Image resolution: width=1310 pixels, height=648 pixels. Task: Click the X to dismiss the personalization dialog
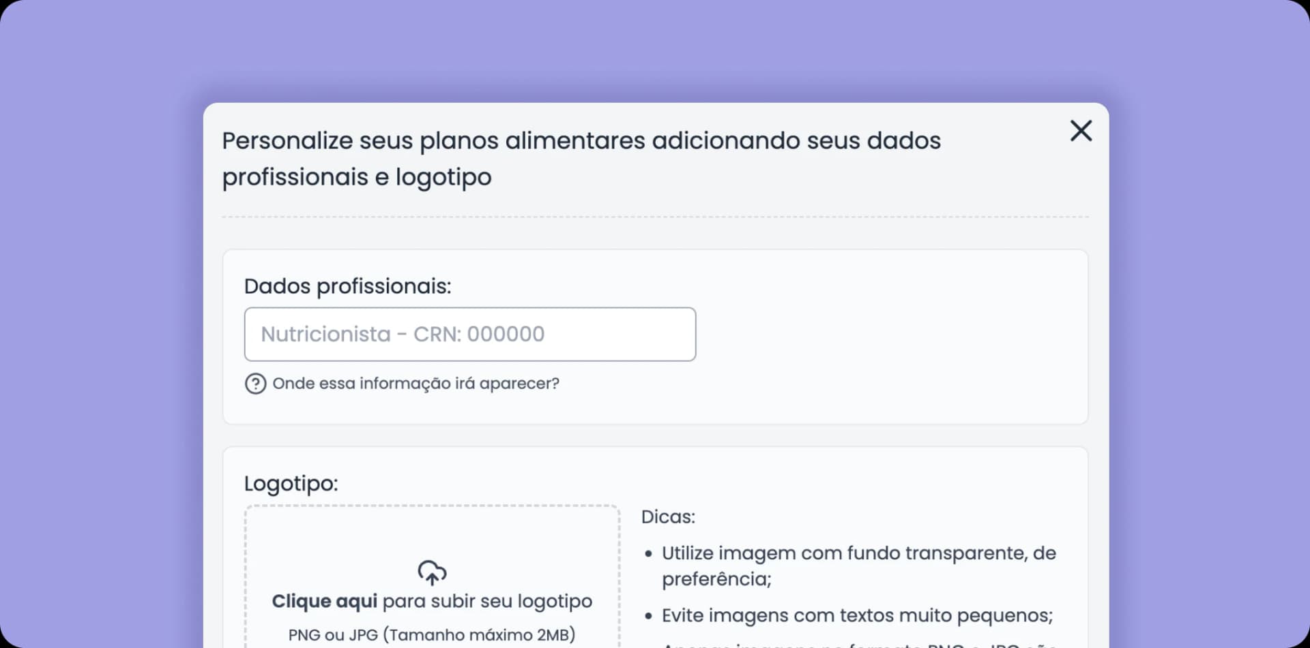coord(1081,131)
